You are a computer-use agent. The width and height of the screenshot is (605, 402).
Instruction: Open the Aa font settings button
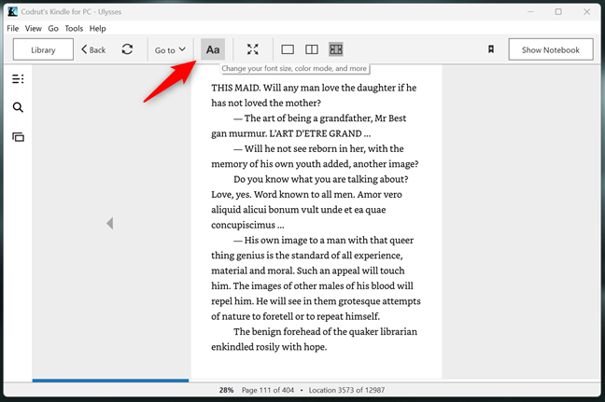(x=213, y=49)
